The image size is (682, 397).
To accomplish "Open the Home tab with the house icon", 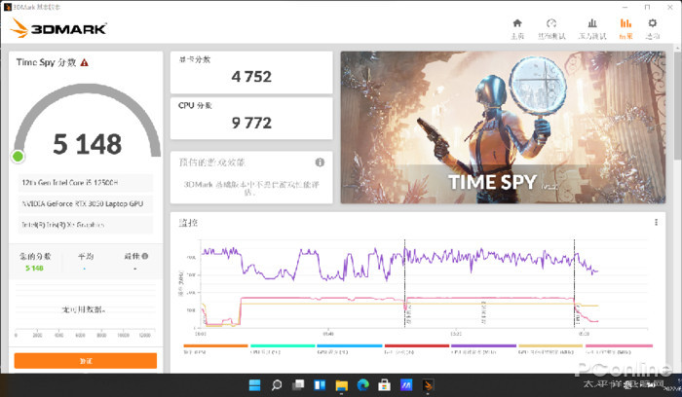I will tap(517, 28).
